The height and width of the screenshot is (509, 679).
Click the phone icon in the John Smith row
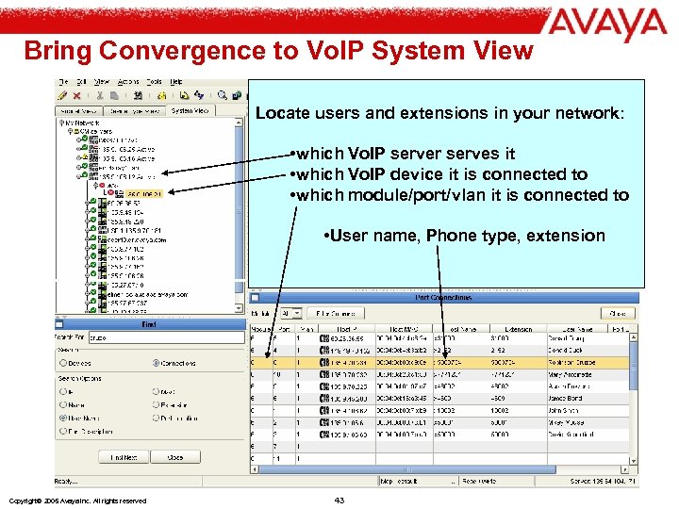[x=323, y=410]
